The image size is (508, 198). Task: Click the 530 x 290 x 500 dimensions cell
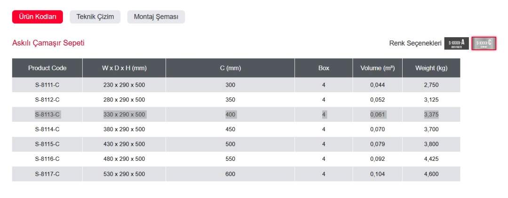[x=124, y=174]
